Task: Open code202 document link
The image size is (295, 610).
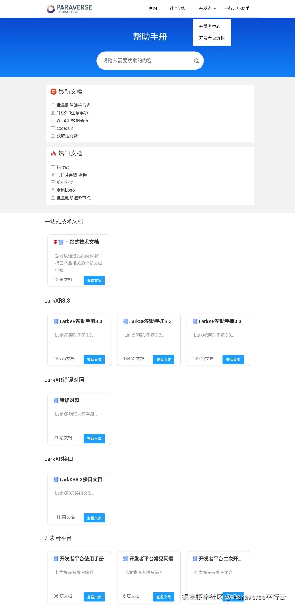Action: 65,128
